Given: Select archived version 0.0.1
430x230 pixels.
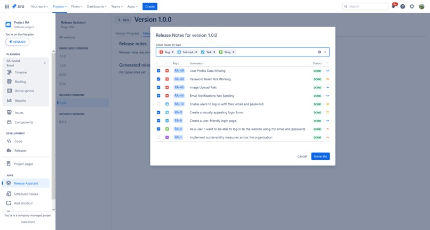Looking at the screenshot, I should (63, 122).
